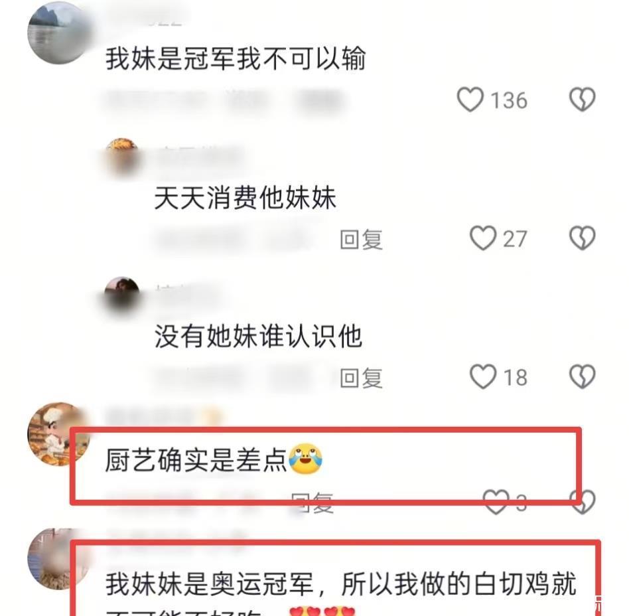The height and width of the screenshot is (616, 629).
Task: Like the reply 没有她妹谁认识他
Action: tap(483, 376)
